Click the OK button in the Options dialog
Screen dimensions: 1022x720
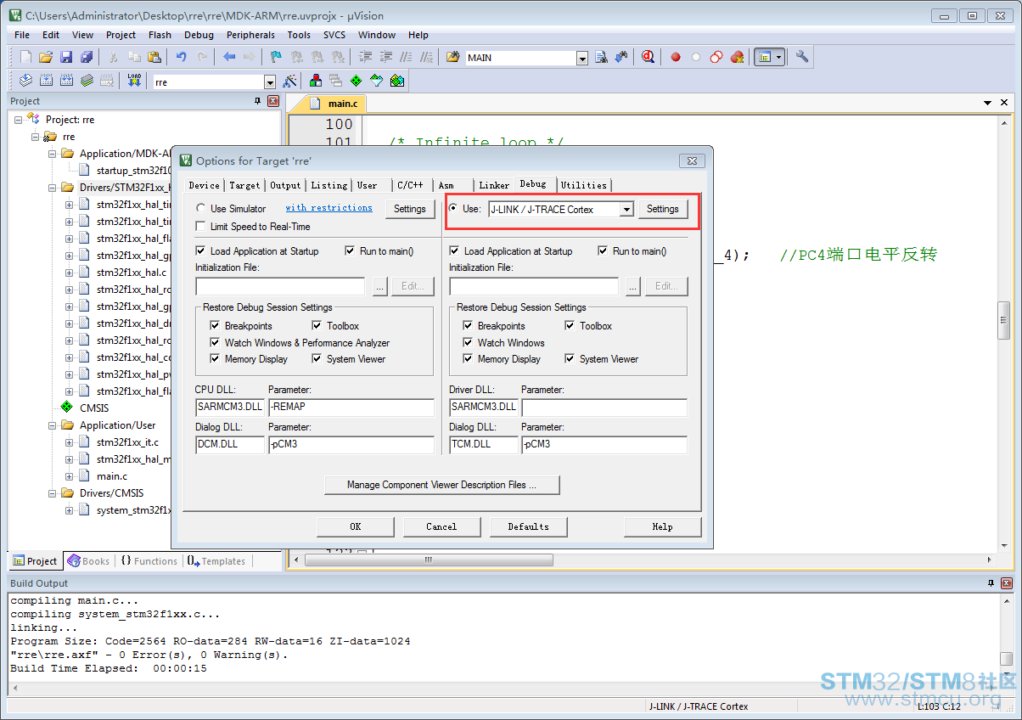(356, 526)
